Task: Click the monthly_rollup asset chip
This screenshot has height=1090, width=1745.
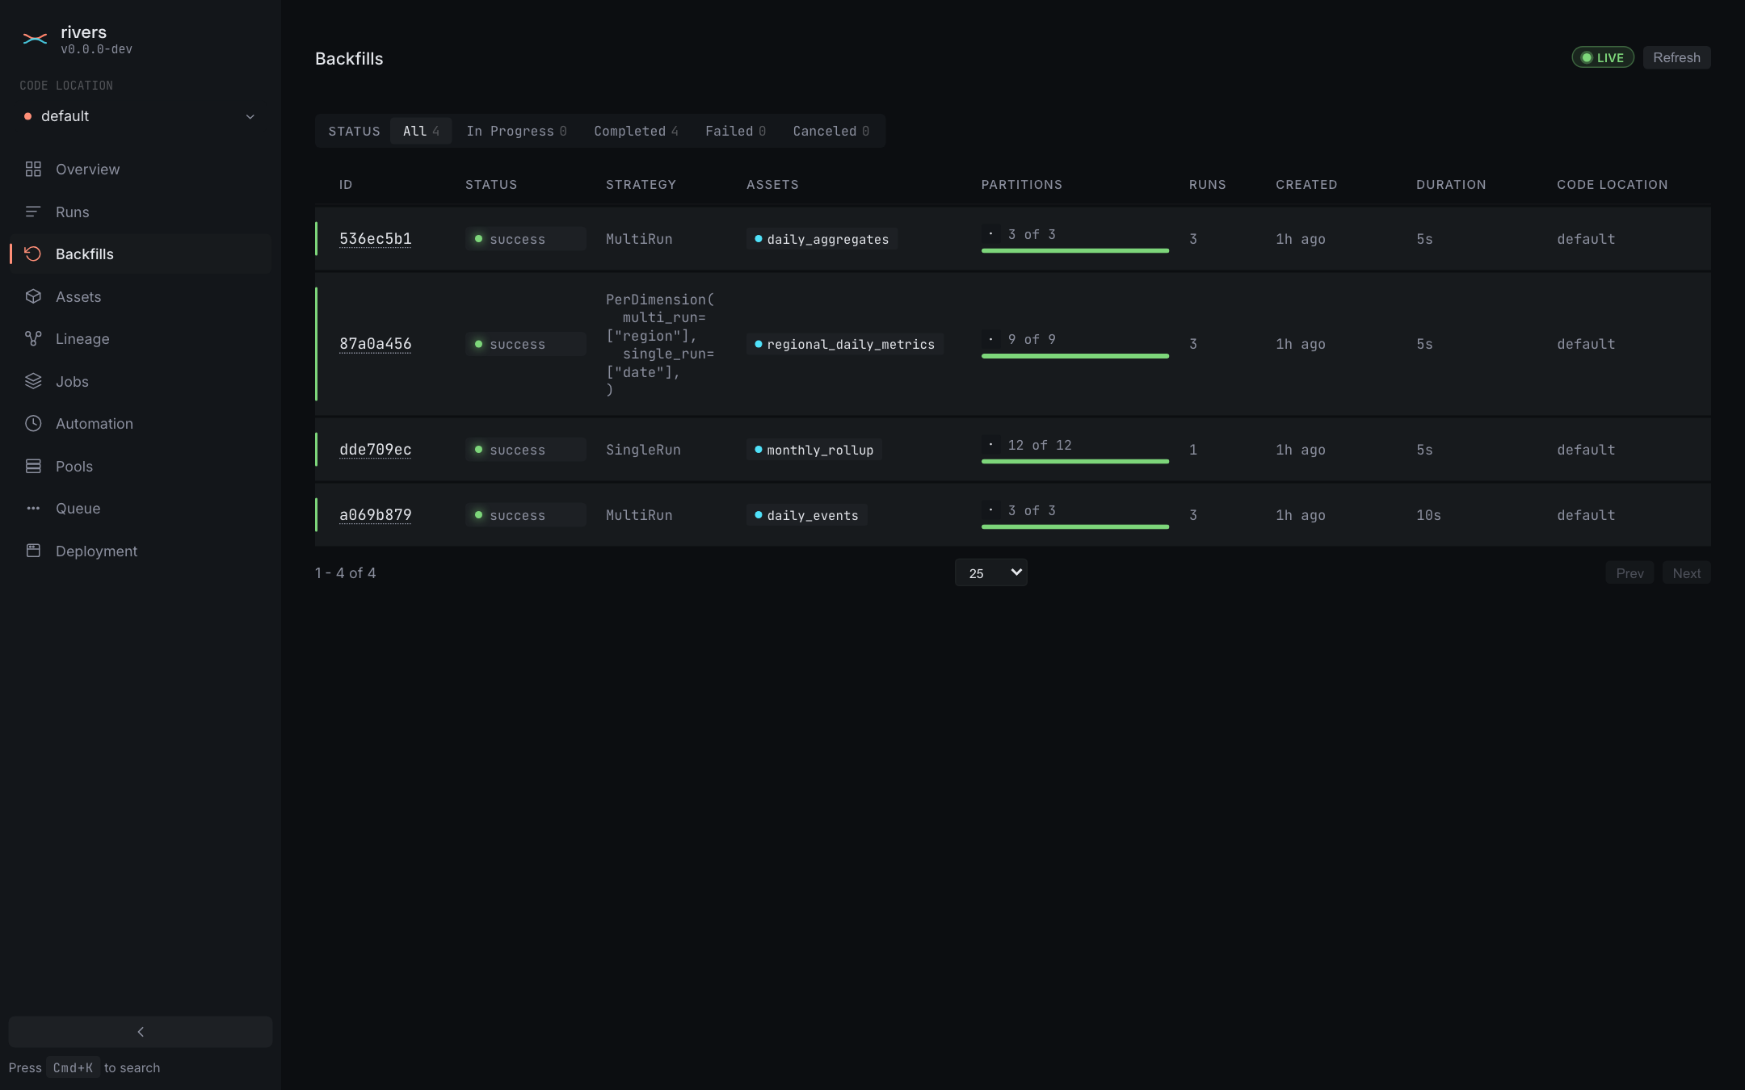Action: coord(814,450)
